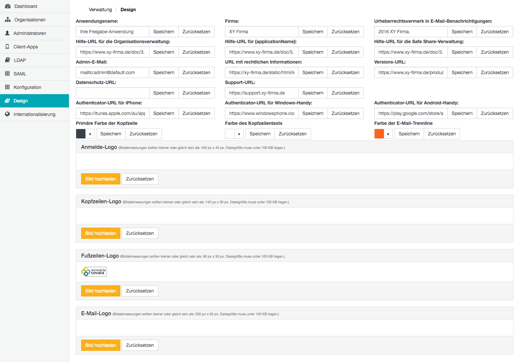Click the Dashboard gauge icon
This screenshot has width=525, height=362.
tap(8, 6)
